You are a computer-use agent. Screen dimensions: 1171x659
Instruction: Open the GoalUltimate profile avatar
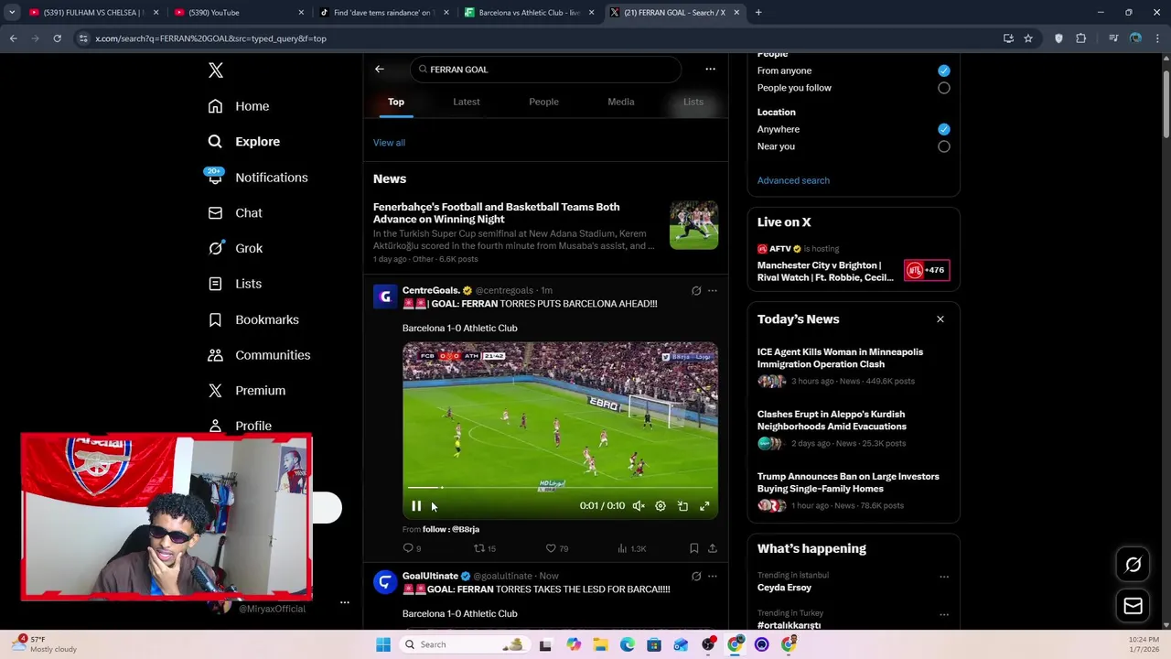384,582
